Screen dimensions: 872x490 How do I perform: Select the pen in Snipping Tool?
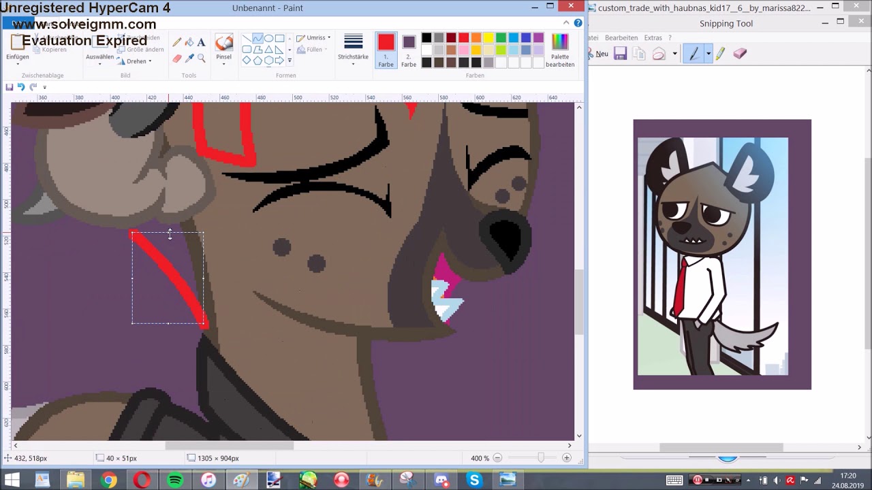click(x=694, y=54)
